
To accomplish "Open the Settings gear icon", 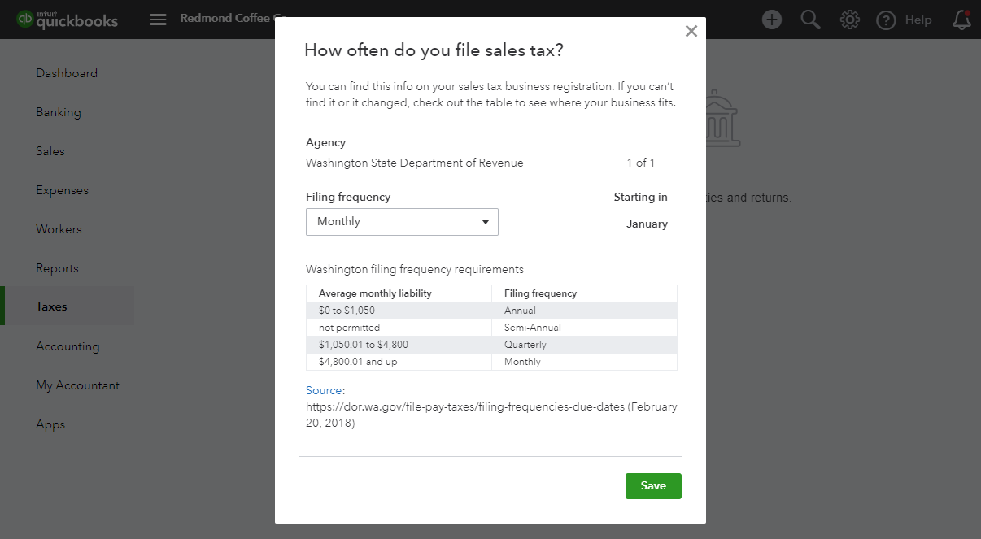I will tap(849, 20).
